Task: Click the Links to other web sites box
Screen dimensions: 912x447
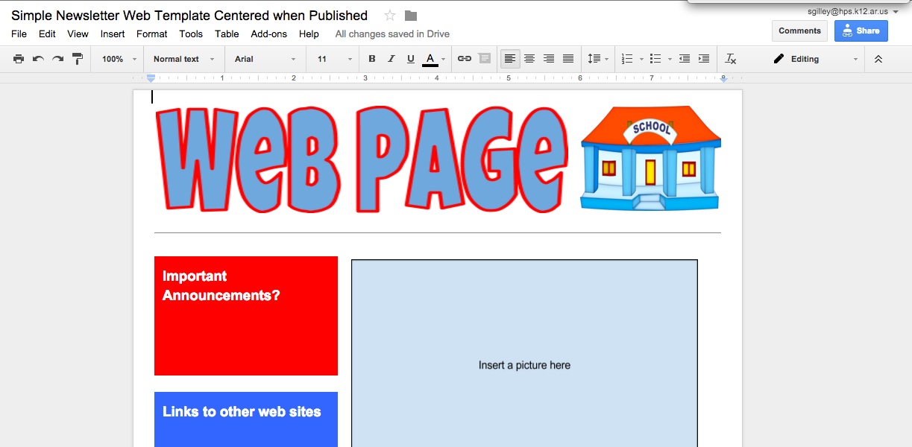Action: click(246, 419)
